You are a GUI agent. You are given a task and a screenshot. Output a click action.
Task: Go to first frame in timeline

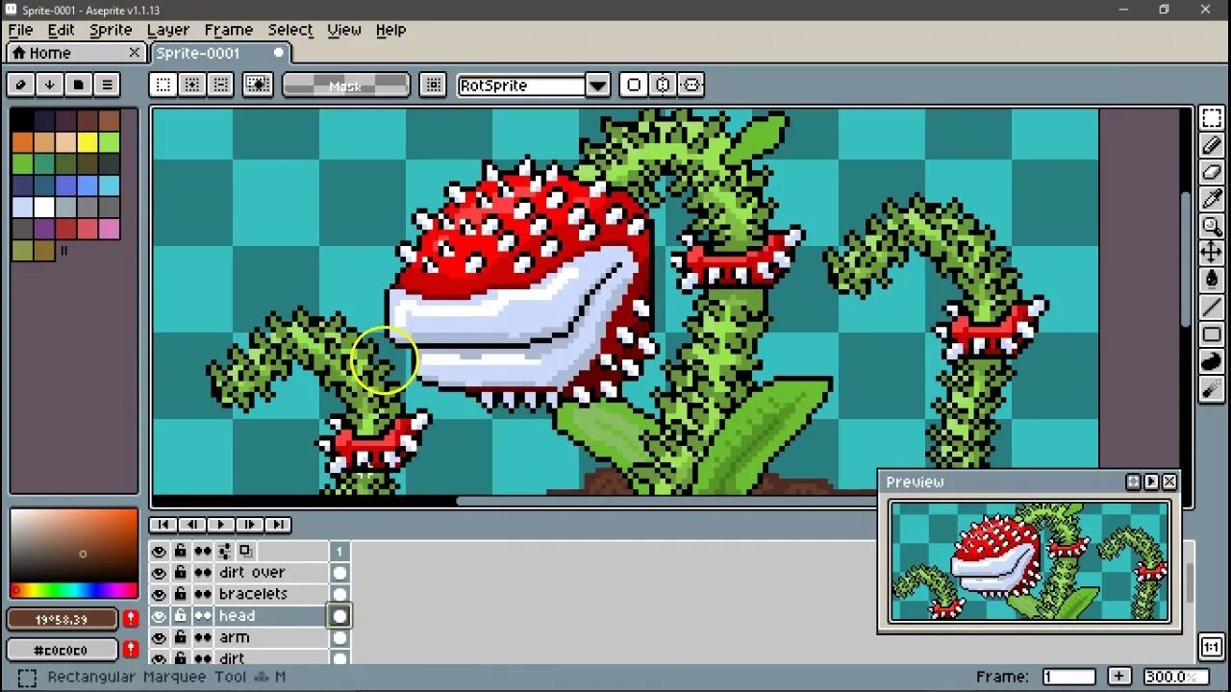[163, 524]
